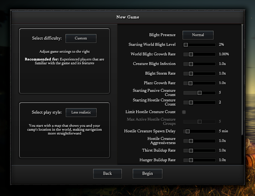Click the Max Active Hostile Creature Groups slider
Viewport: 255px width, 196px height.
coord(199,122)
